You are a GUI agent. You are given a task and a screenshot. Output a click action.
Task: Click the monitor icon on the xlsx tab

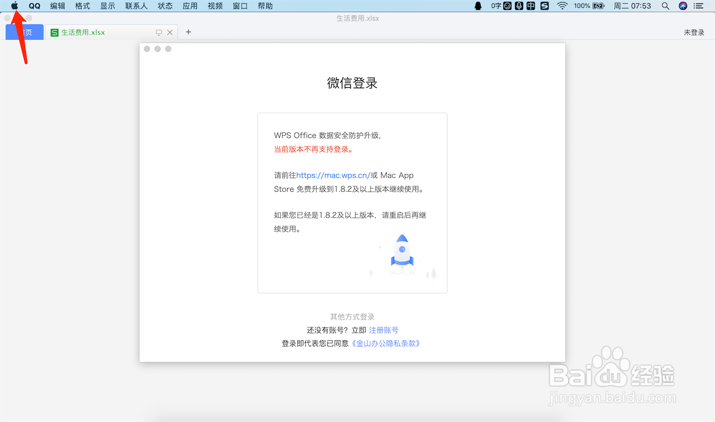pyautogui.click(x=159, y=32)
